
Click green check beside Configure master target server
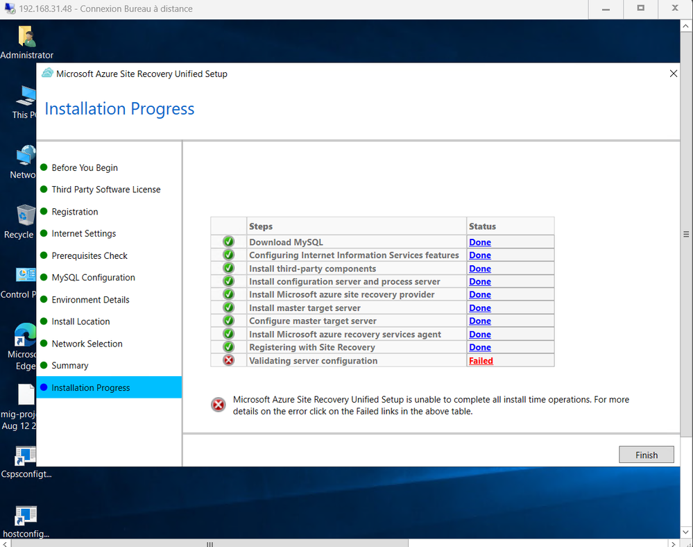228,320
